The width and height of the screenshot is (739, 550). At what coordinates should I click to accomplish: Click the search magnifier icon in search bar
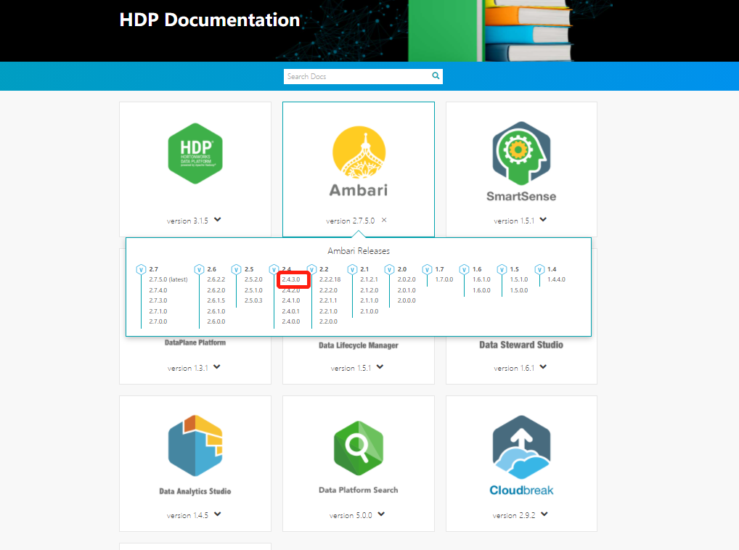click(436, 75)
